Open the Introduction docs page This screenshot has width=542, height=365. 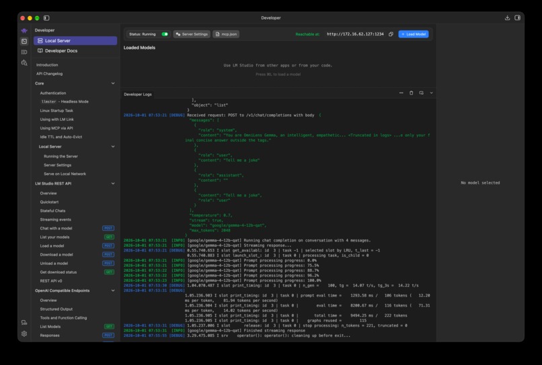pos(47,65)
